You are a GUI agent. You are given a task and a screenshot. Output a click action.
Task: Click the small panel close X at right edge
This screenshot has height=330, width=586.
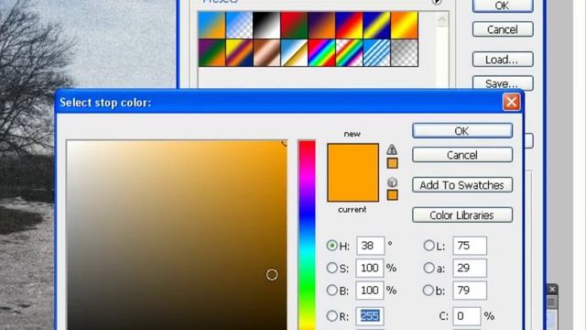click(x=552, y=290)
